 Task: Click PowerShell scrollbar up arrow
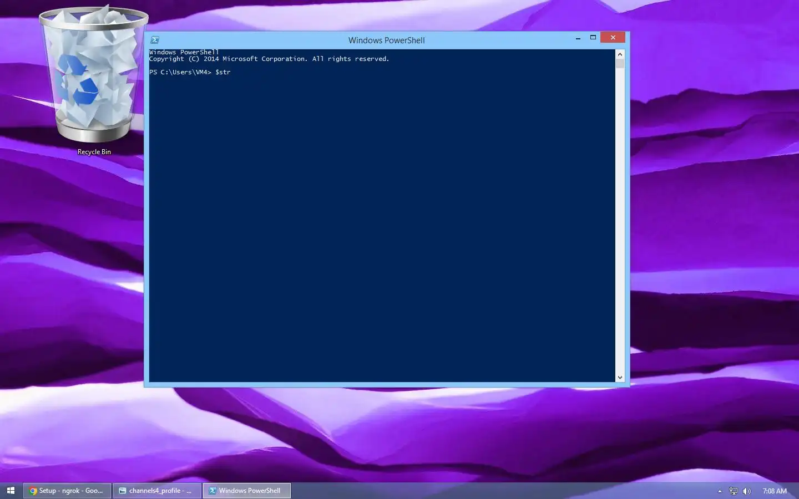pyautogui.click(x=620, y=54)
